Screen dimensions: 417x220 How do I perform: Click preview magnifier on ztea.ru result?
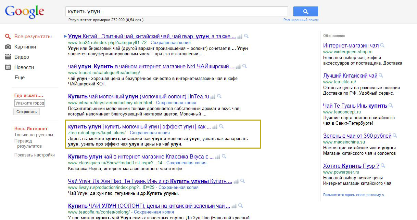(x=221, y=127)
